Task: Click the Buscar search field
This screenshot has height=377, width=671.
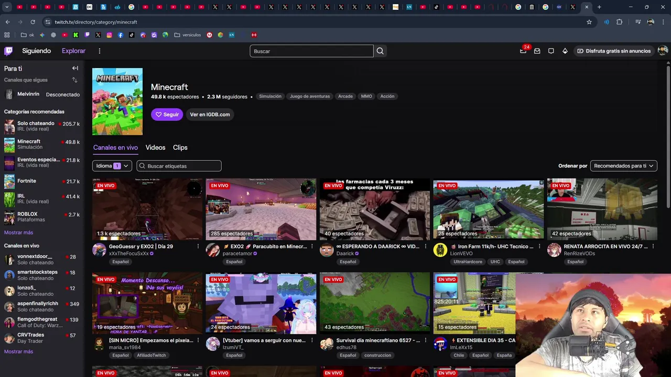Action: [x=311, y=51]
